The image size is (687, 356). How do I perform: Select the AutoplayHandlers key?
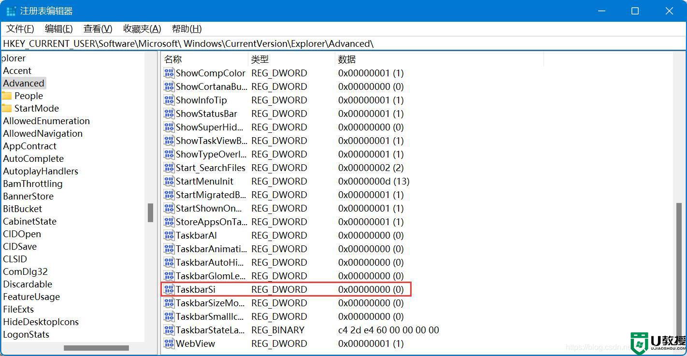point(41,171)
